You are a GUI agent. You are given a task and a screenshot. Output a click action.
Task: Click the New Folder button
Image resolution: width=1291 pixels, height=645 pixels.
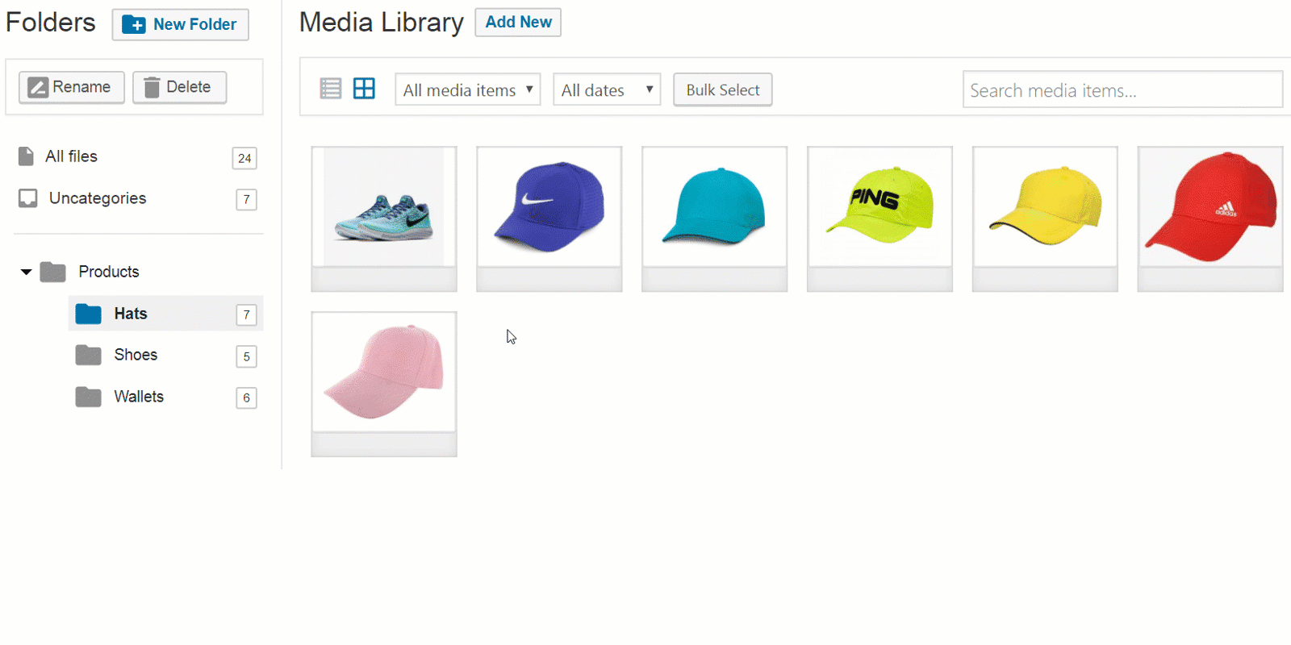[181, 24]
